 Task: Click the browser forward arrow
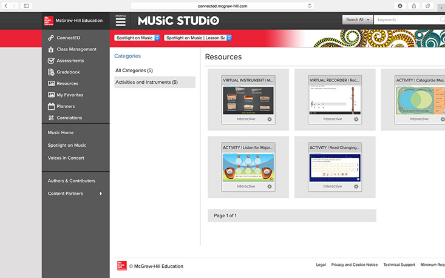[14, 5]
